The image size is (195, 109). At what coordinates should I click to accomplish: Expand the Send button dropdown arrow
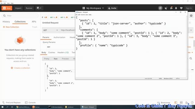pyautogui.click(x=191, y=30)
